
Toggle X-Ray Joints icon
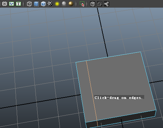pyautogui.click(x=107, y=4)
